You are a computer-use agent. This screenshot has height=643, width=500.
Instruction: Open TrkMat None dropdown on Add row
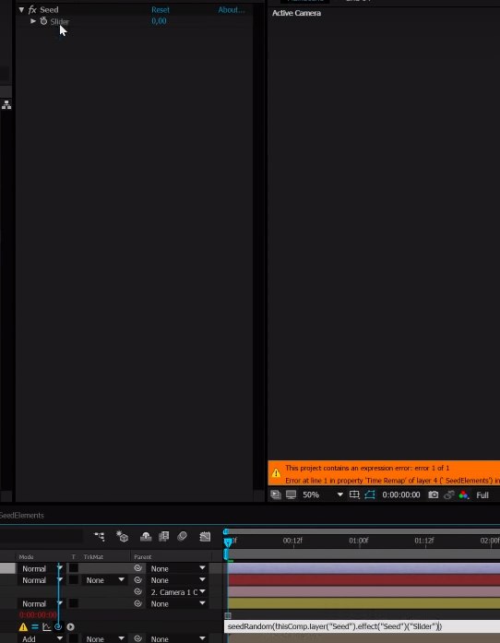pos(104,638)
